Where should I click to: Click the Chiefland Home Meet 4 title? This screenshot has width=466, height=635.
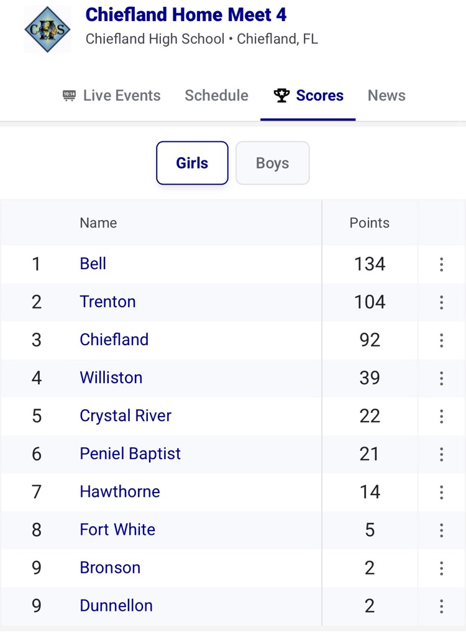(x=186, y=14)
